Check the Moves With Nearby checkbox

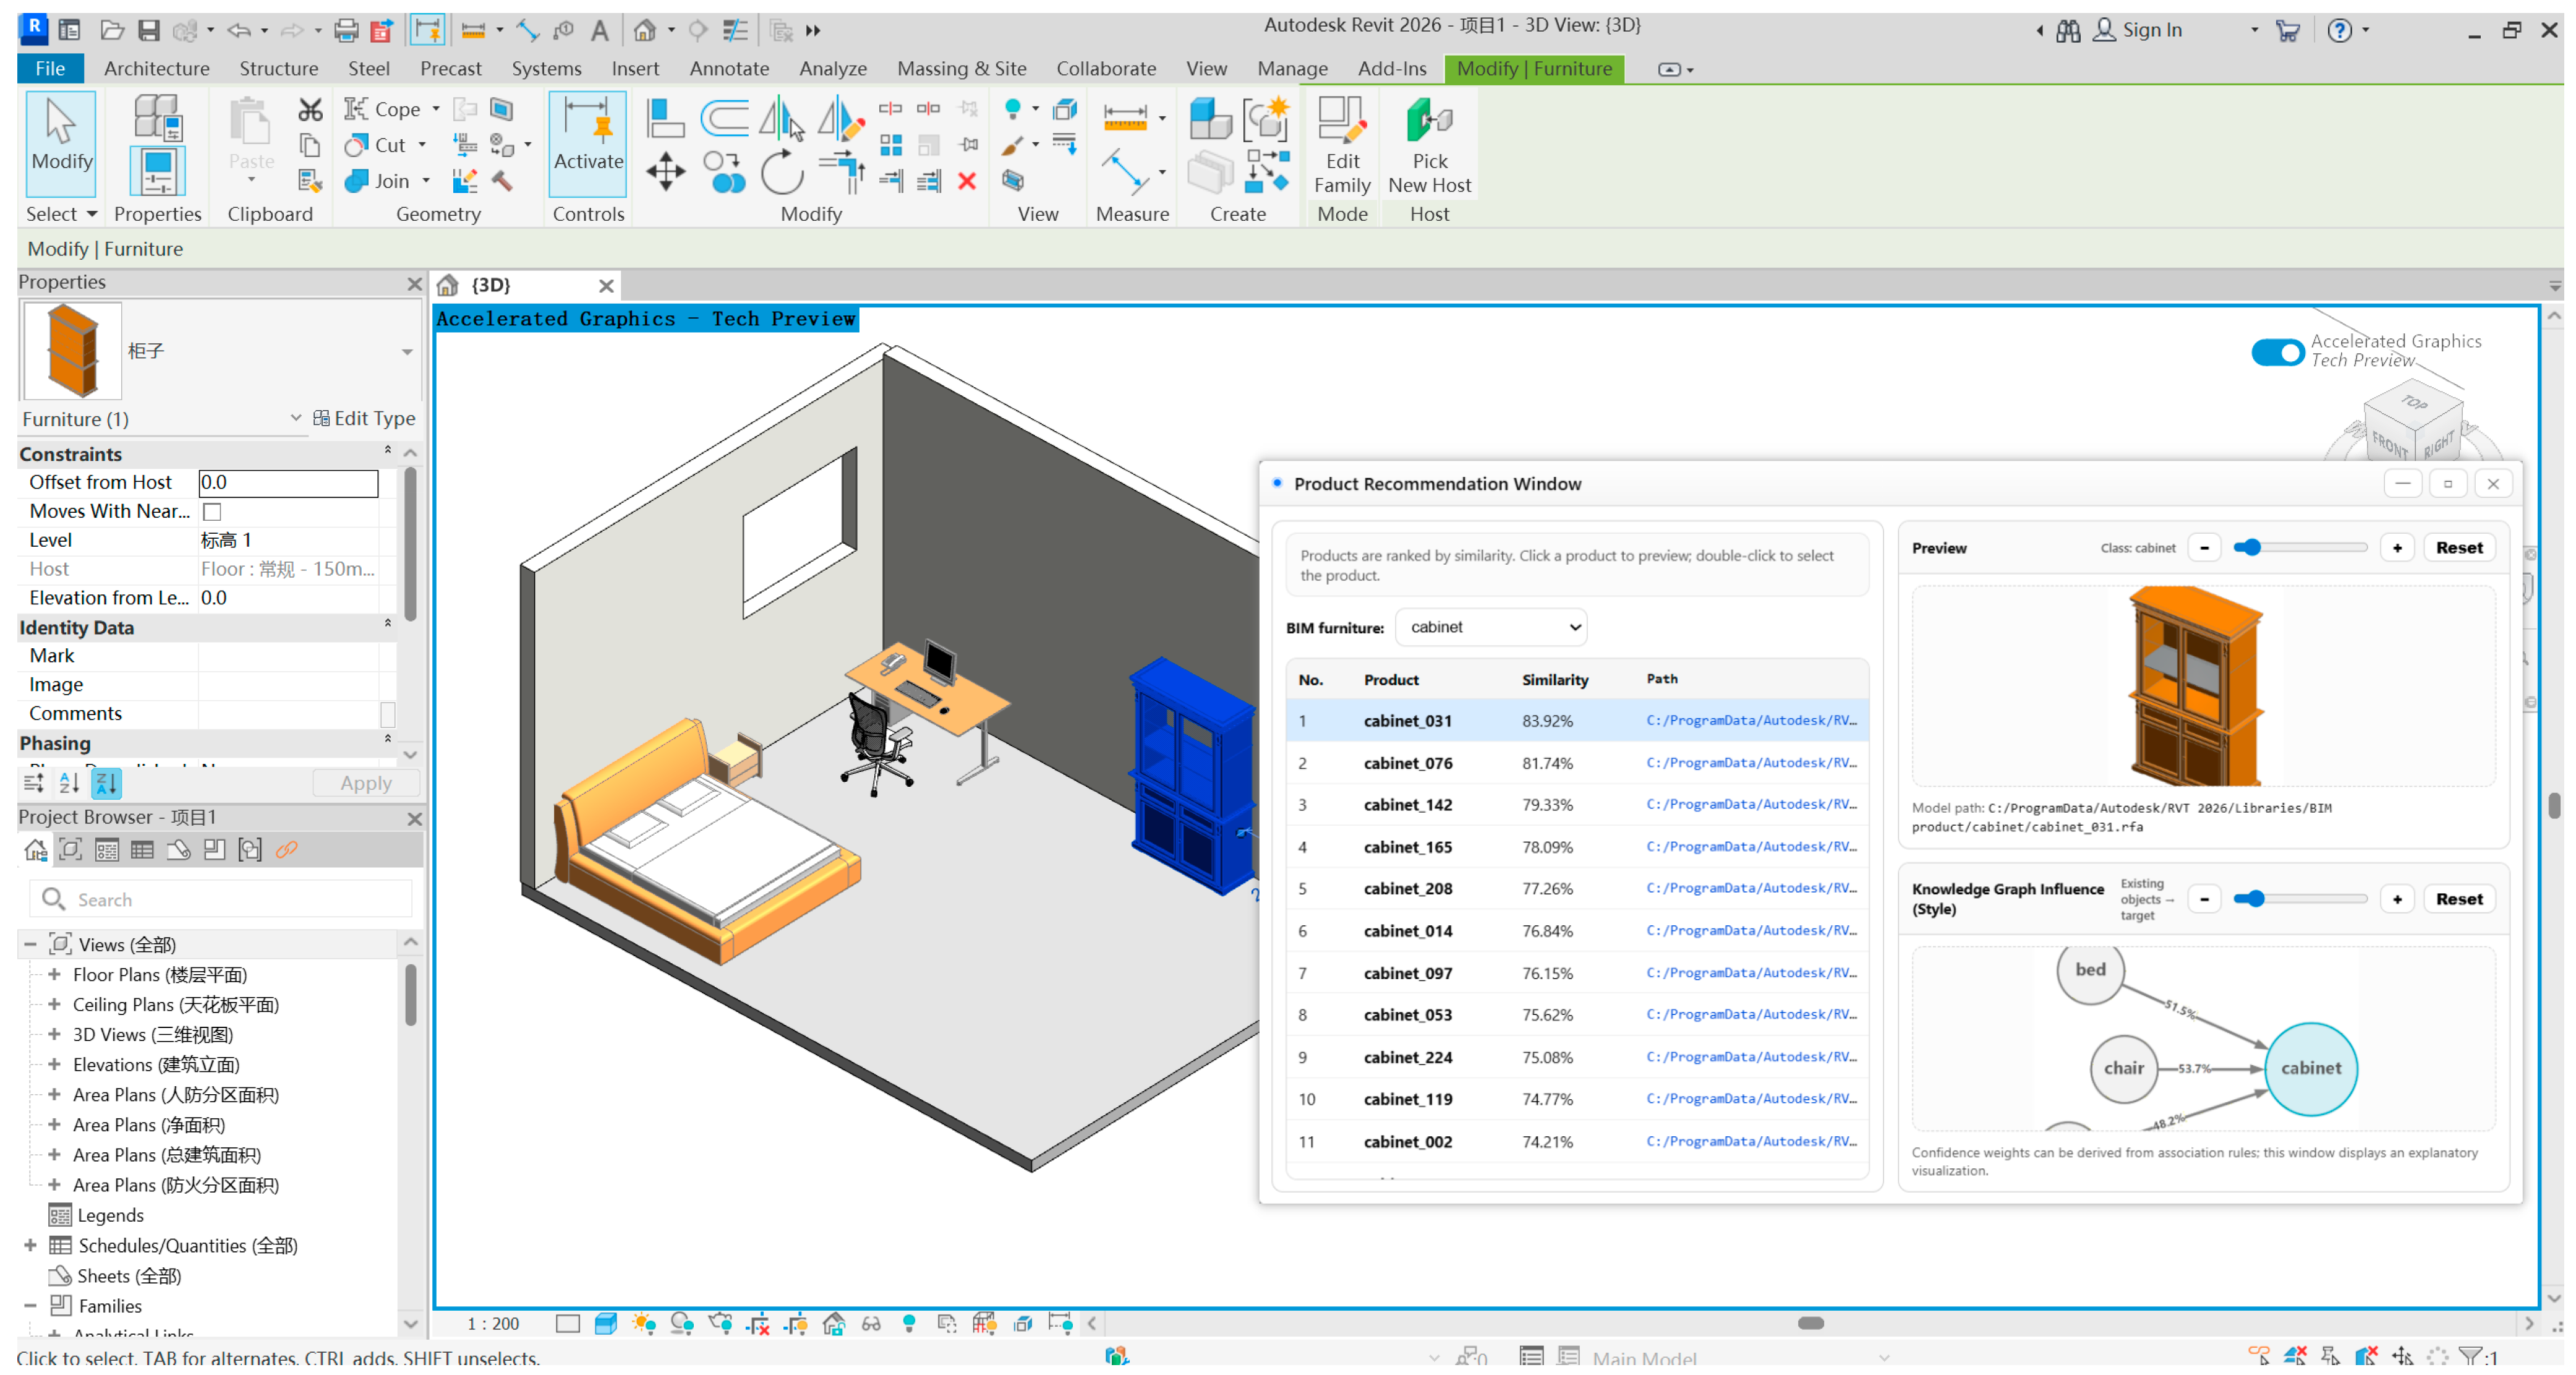(212, 512)
